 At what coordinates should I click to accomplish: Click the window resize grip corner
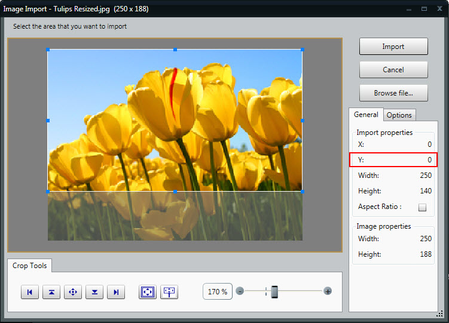(439, 315)
